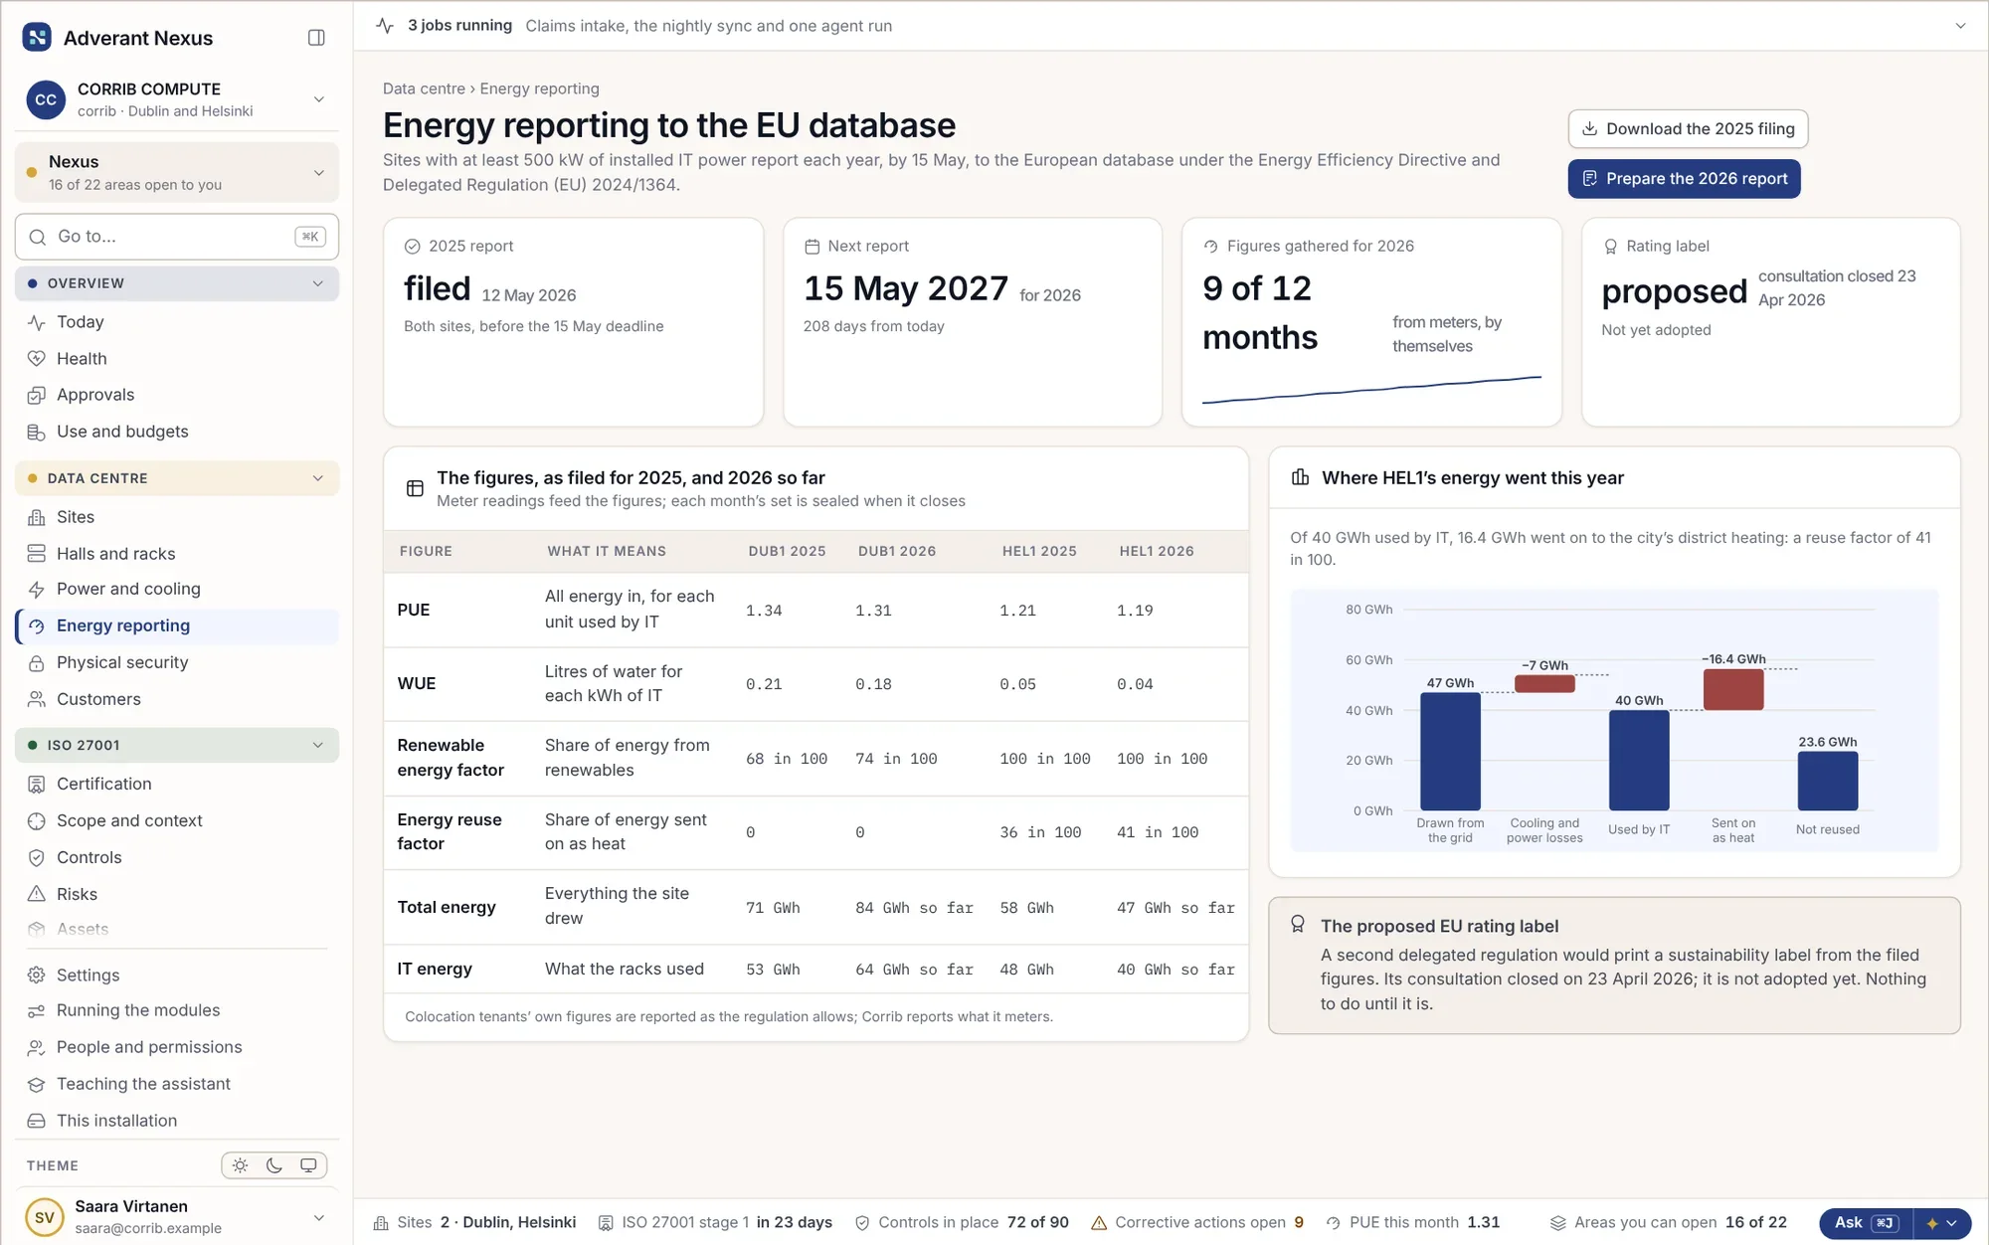The width and height of the screenshot is (1989, 1245).
Task: Click the Figures gathered for 2026 sparkline
Action: tap(1371, 390)
